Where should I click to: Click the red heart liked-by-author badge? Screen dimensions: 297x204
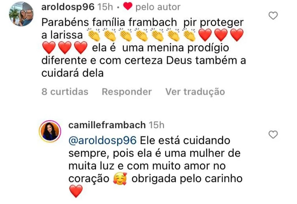coord(128,7)
